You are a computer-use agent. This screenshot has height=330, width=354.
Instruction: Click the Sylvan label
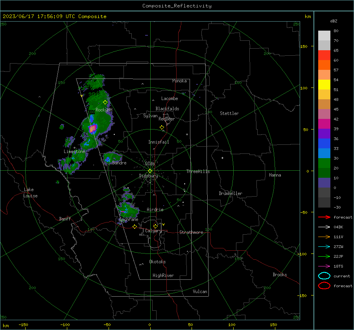tap(150, 116)
